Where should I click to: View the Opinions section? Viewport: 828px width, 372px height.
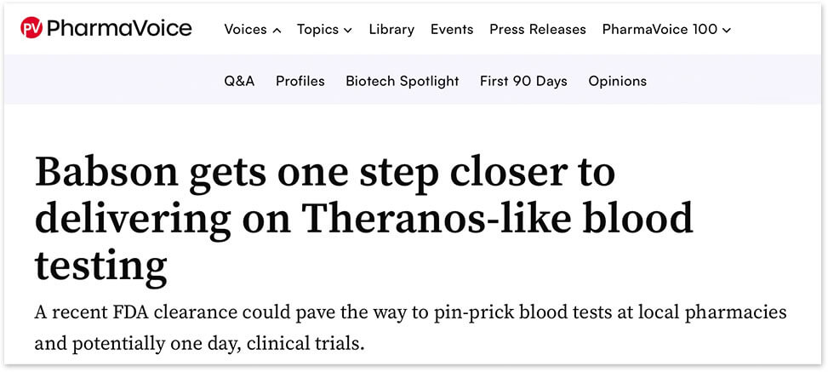(x=618, y=81)
